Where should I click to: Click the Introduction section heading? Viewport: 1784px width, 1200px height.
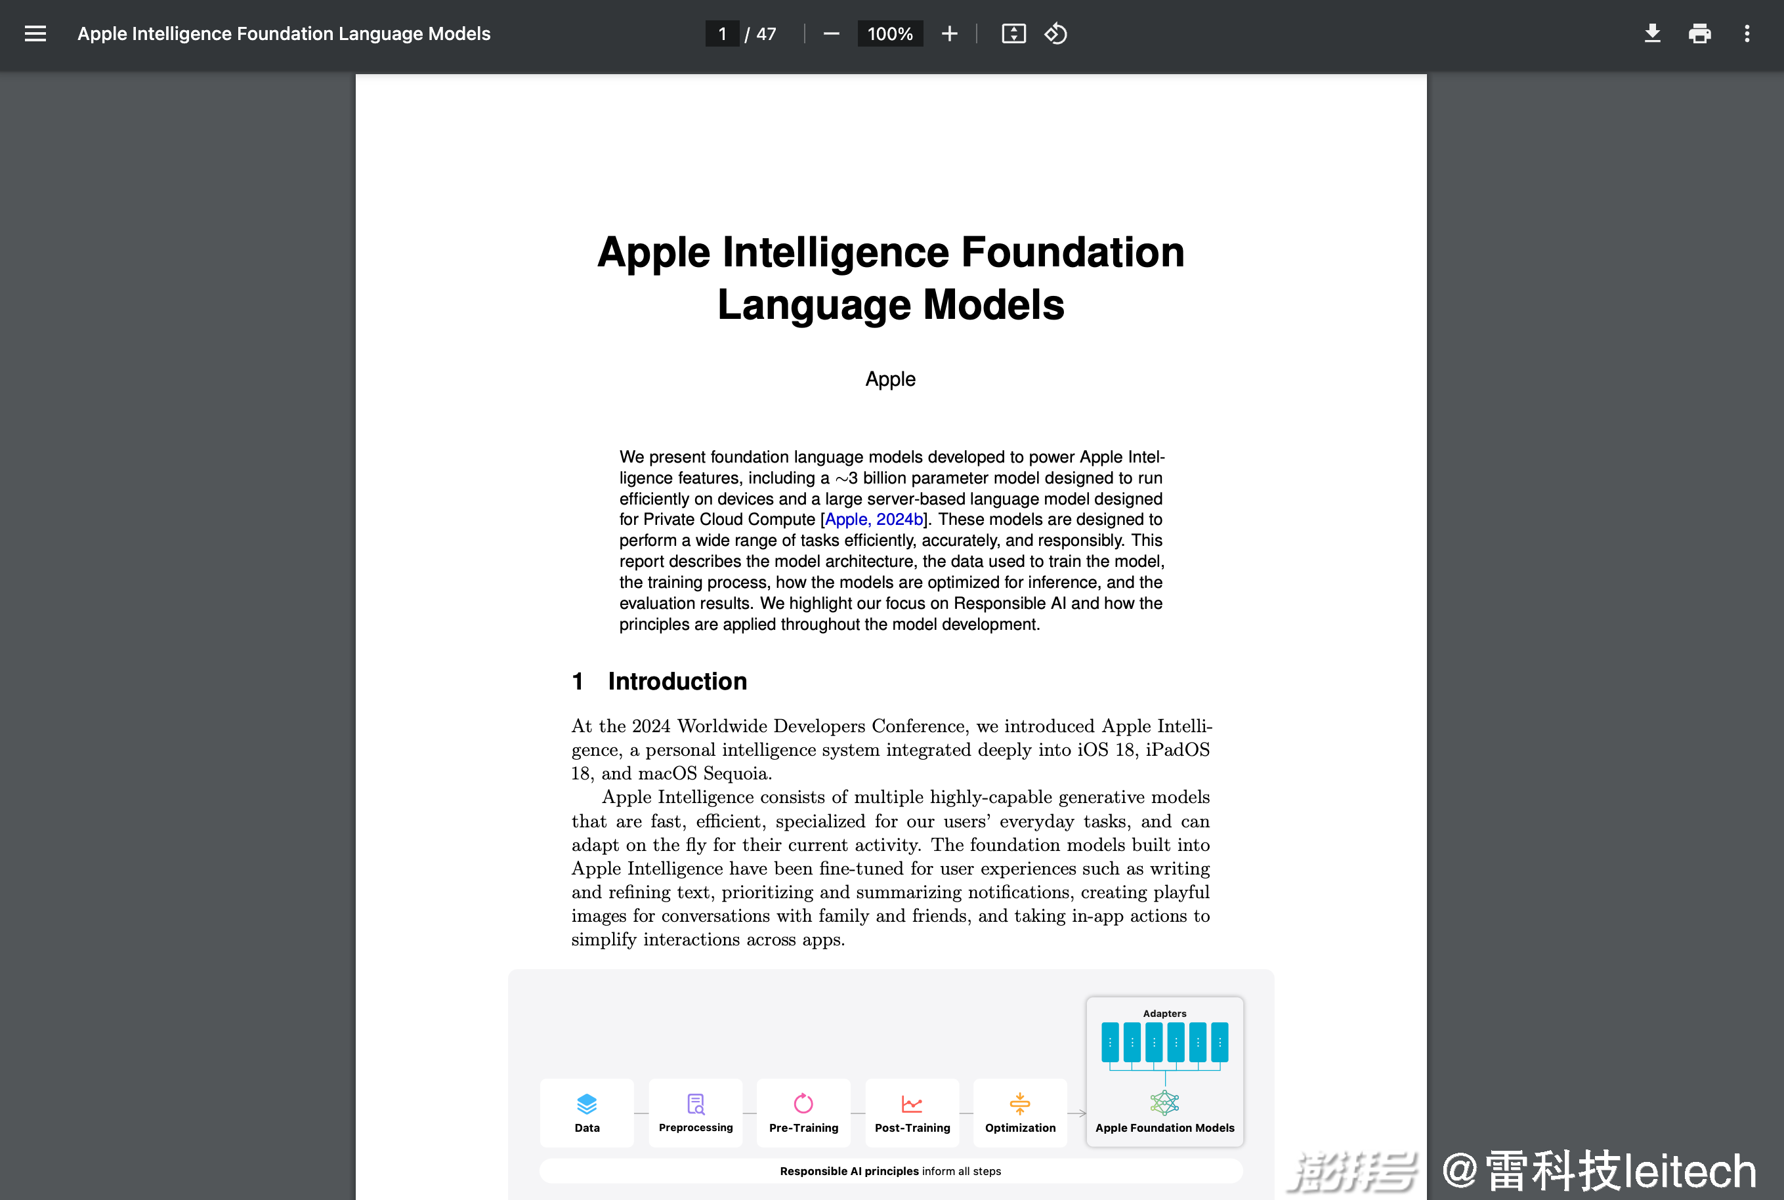point(659,681)
